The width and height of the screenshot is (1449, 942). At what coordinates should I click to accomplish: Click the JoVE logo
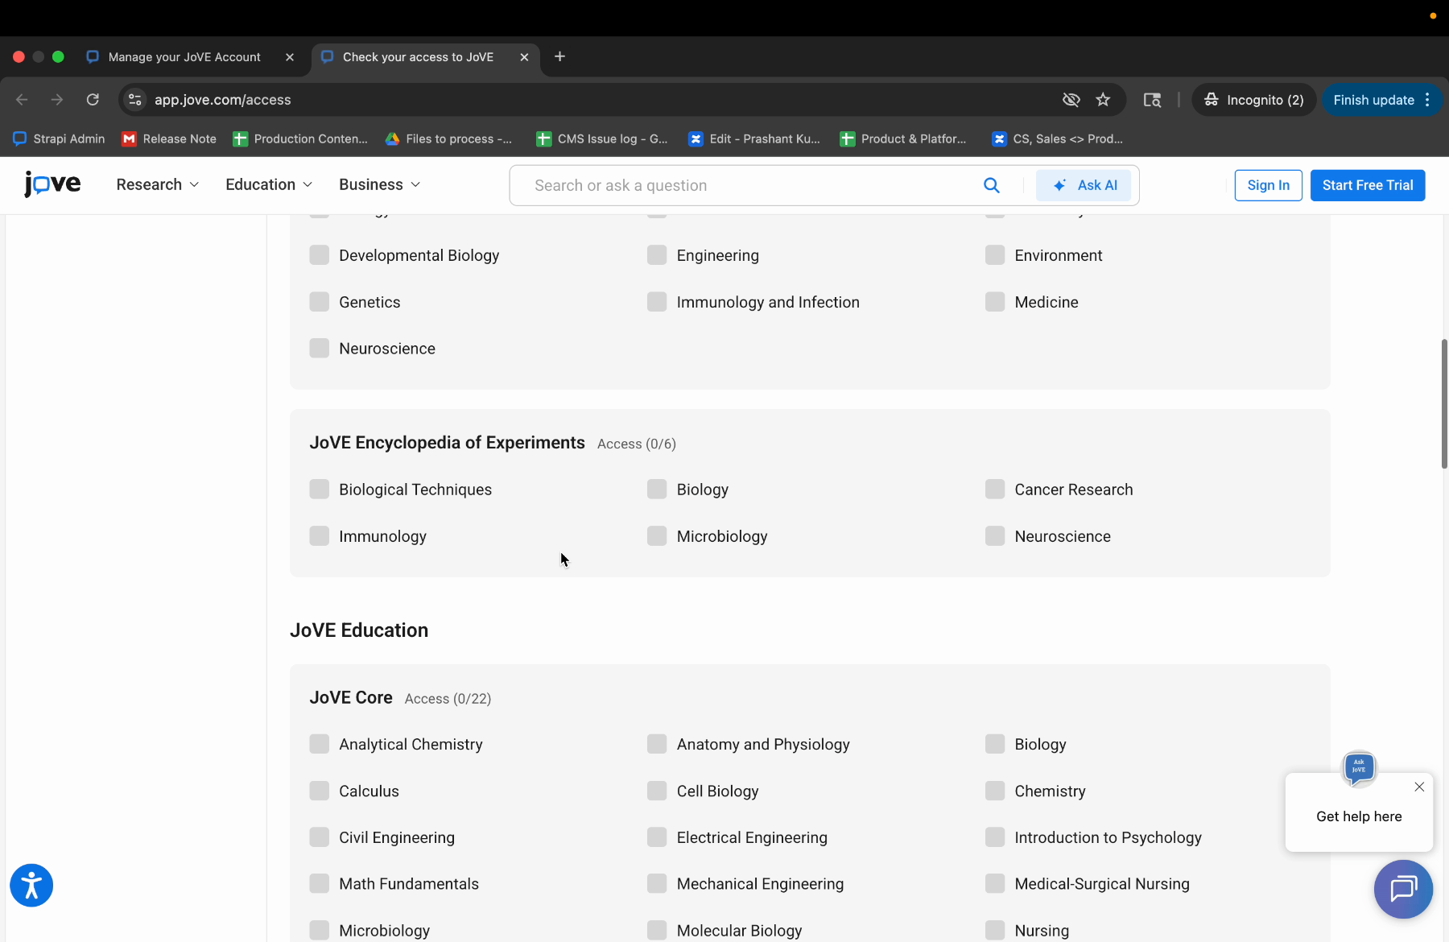52,184
